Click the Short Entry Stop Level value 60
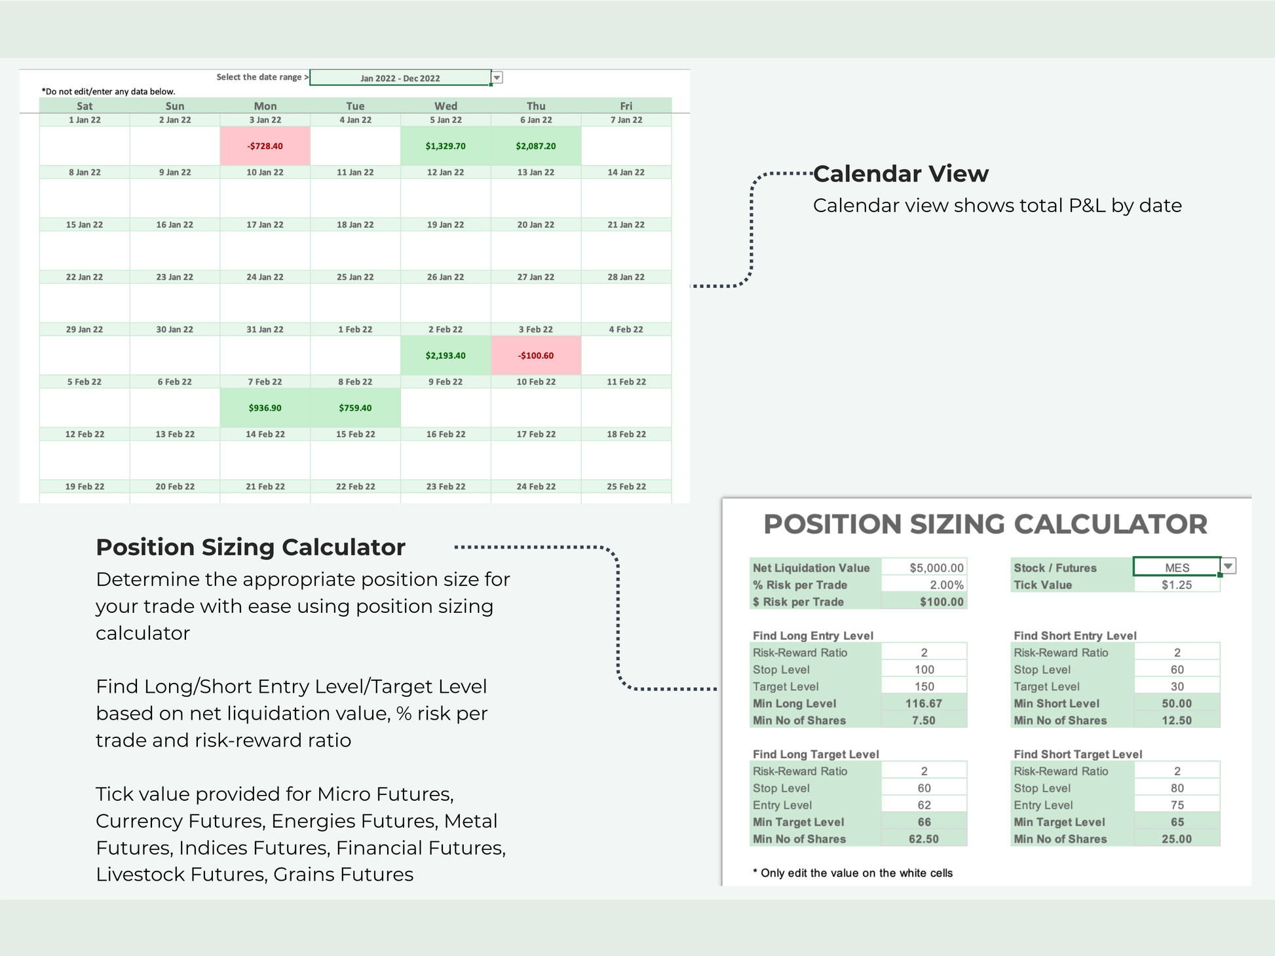 1177,669
